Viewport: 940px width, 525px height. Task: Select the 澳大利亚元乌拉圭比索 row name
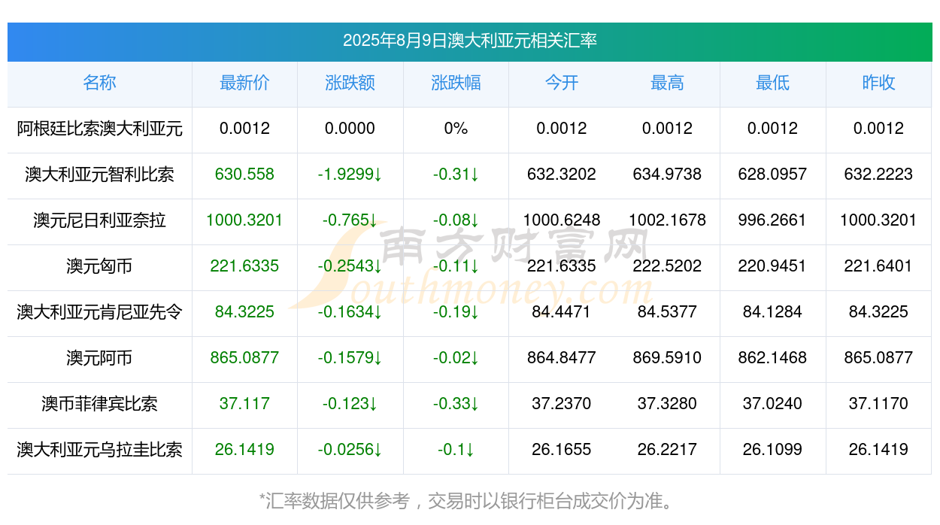pos(99,450)
